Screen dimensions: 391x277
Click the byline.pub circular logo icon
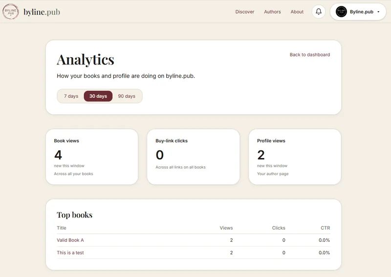pyautogui.click(x=10, y=12)
